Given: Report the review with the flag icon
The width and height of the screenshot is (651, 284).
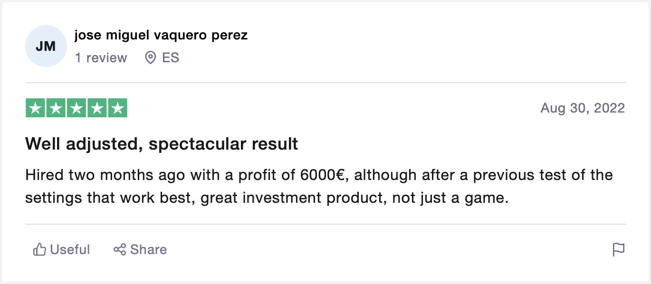Looking at the screenshot, I should (618, 249).
